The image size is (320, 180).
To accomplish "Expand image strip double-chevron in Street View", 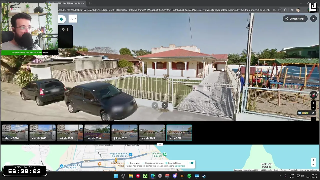I will tap(313, 113).
